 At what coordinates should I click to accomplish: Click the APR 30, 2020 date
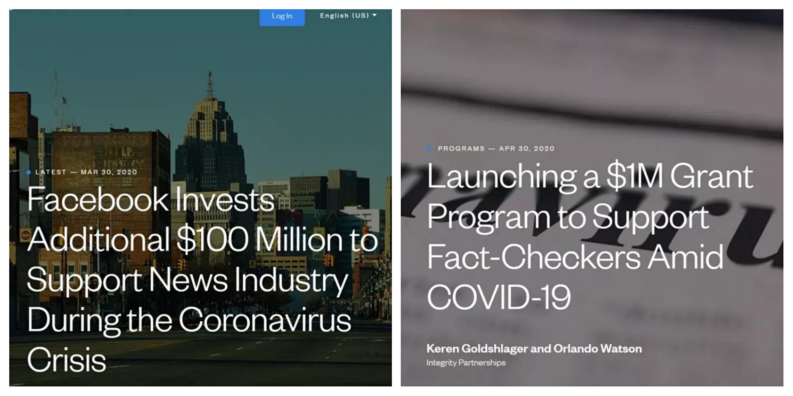pos(527,148)
